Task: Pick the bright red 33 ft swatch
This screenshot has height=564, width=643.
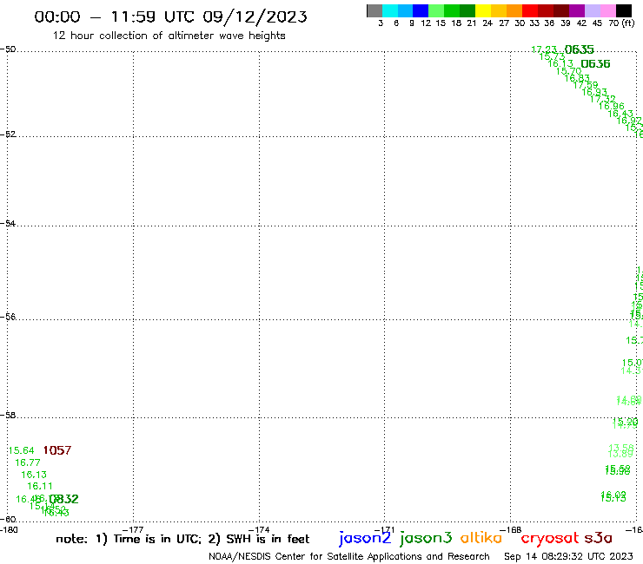Action: coord(530,10)
